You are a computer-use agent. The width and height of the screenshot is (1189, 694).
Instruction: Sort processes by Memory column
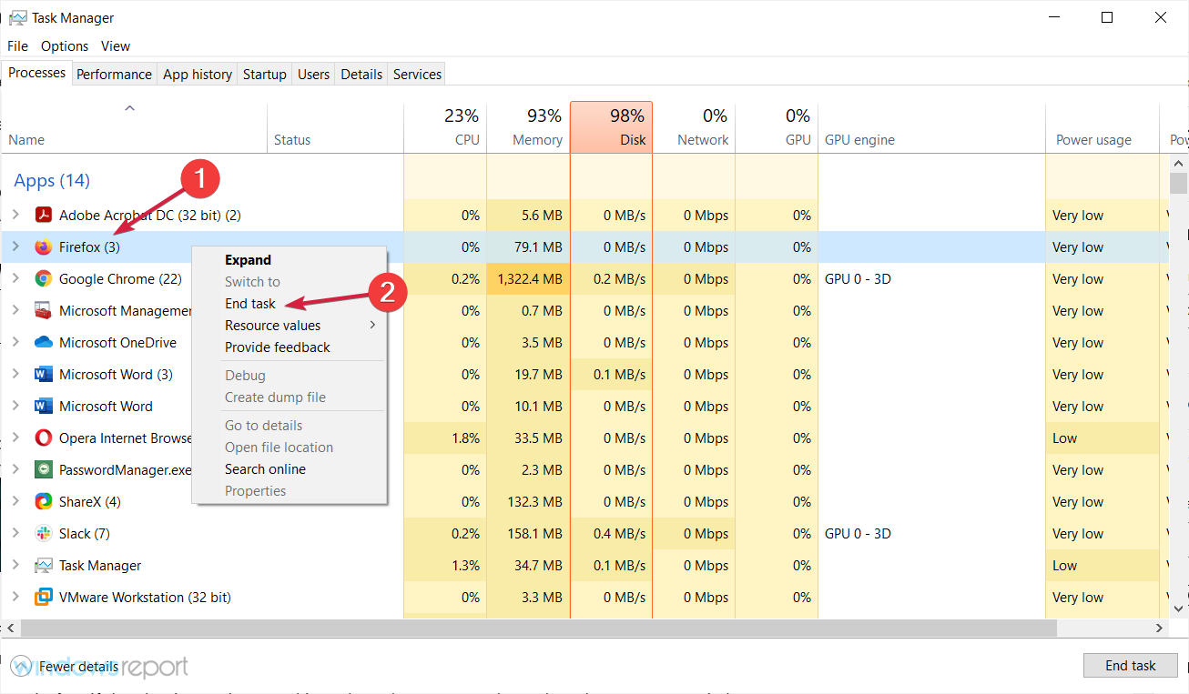point(528,128)
